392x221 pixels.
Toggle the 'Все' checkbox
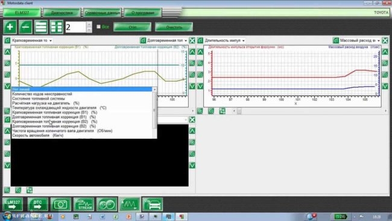[98, 27]
